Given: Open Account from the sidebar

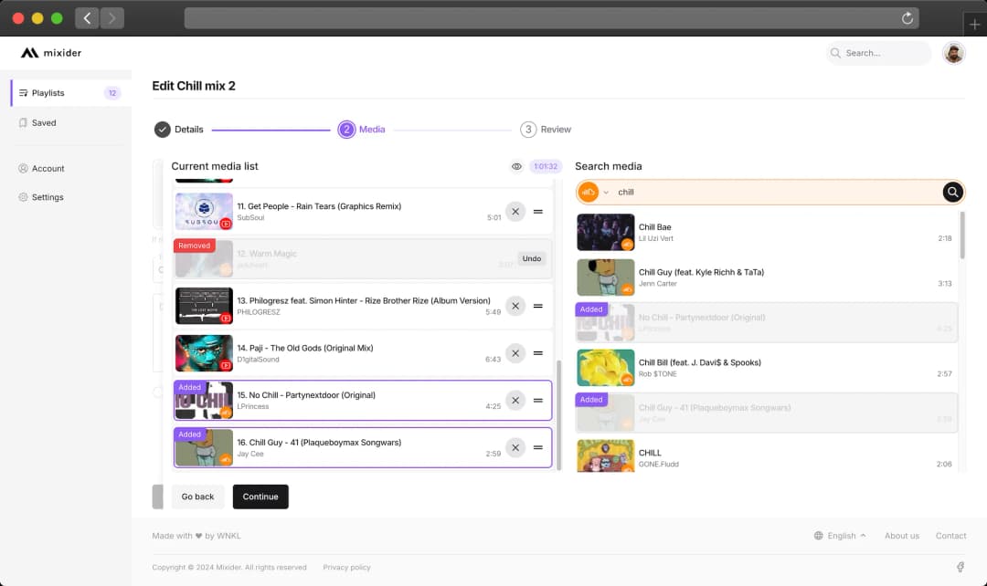Looking at the screenshot, I should pyautogui.click(x=48, y=168).
